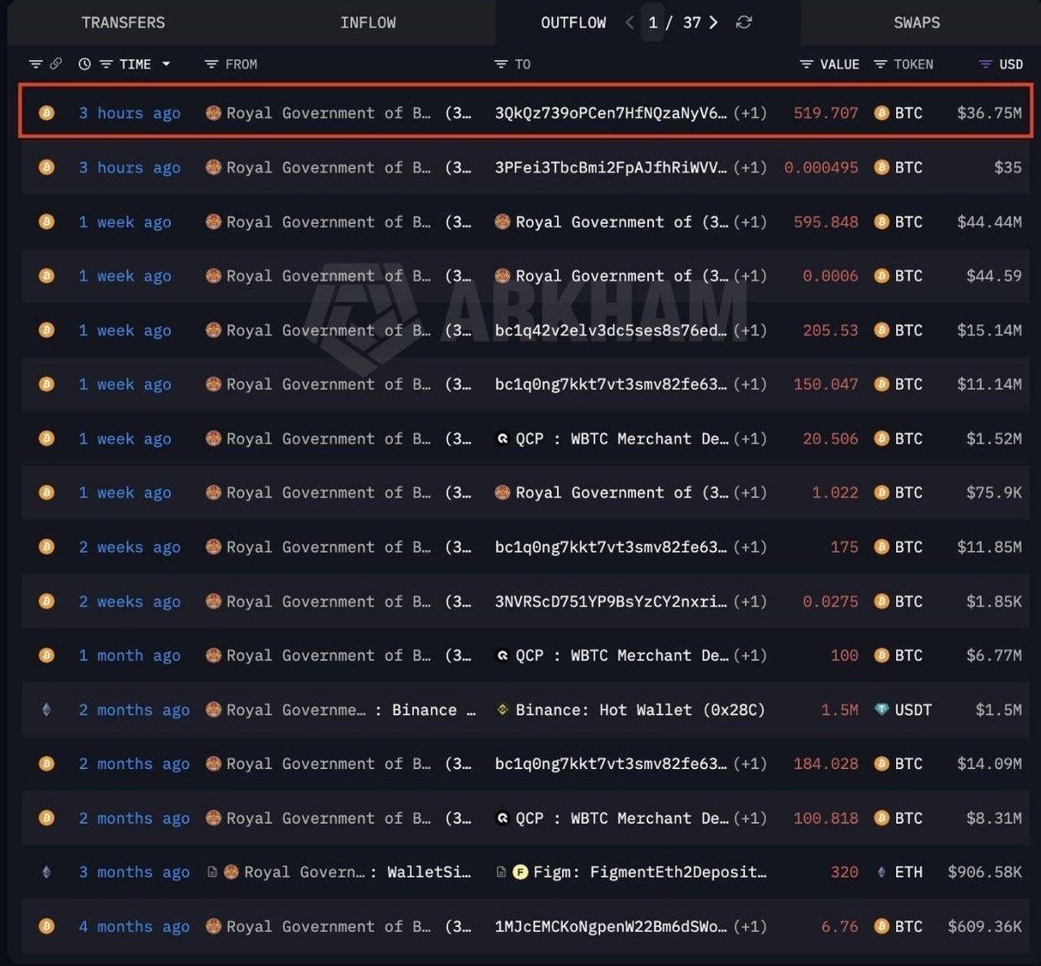Expand the TIME sort dropdown arrow

(166, 64)
